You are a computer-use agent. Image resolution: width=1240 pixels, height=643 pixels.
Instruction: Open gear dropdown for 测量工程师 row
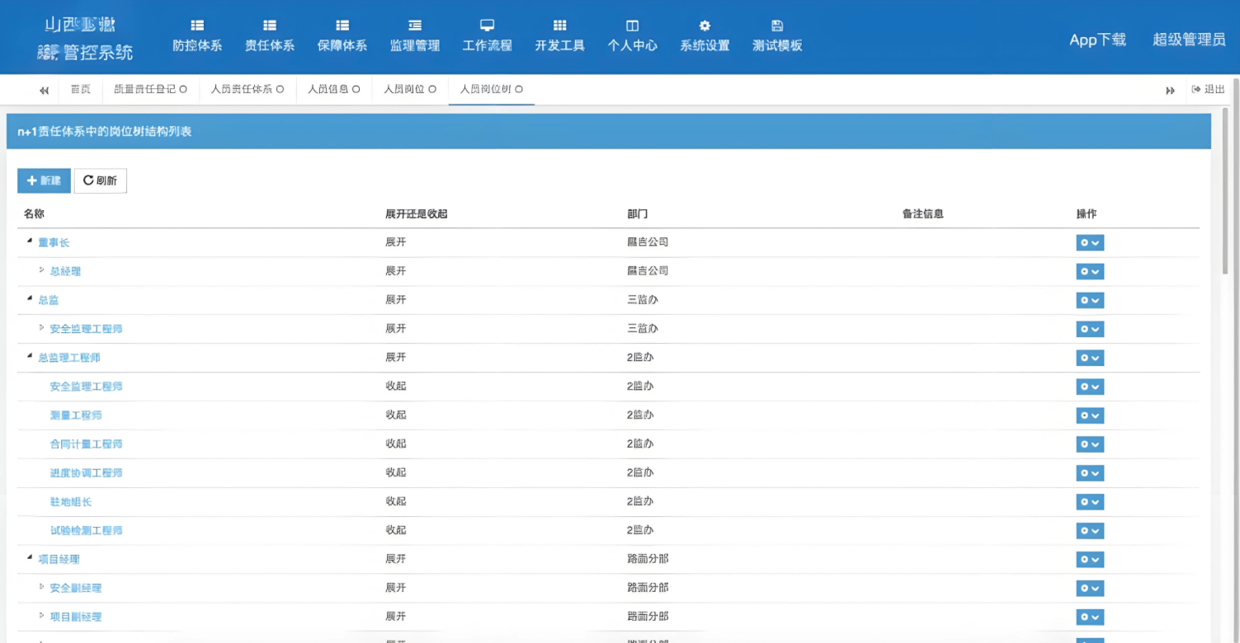[x=1090, y=415]
